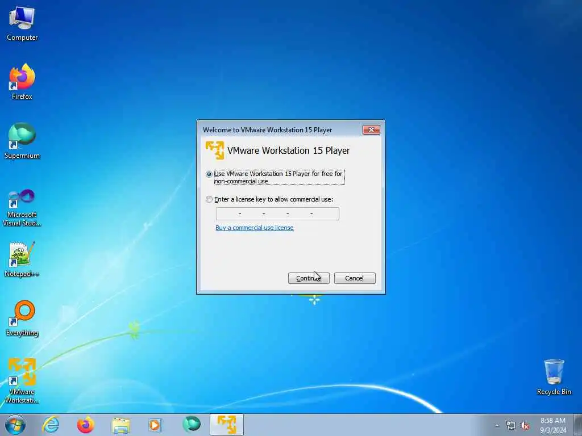
Task: Click the VMware Player taskbar button
Action: [227, 425]
